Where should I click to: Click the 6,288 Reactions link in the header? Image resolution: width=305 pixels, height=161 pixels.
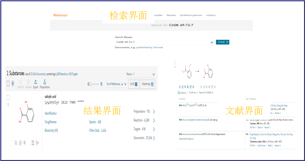click(61, 74)
